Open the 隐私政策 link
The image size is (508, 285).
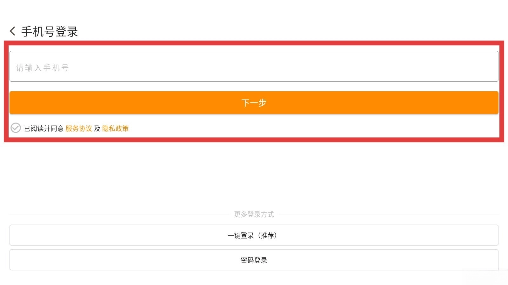pyautogui.click(x=116, y=129)
